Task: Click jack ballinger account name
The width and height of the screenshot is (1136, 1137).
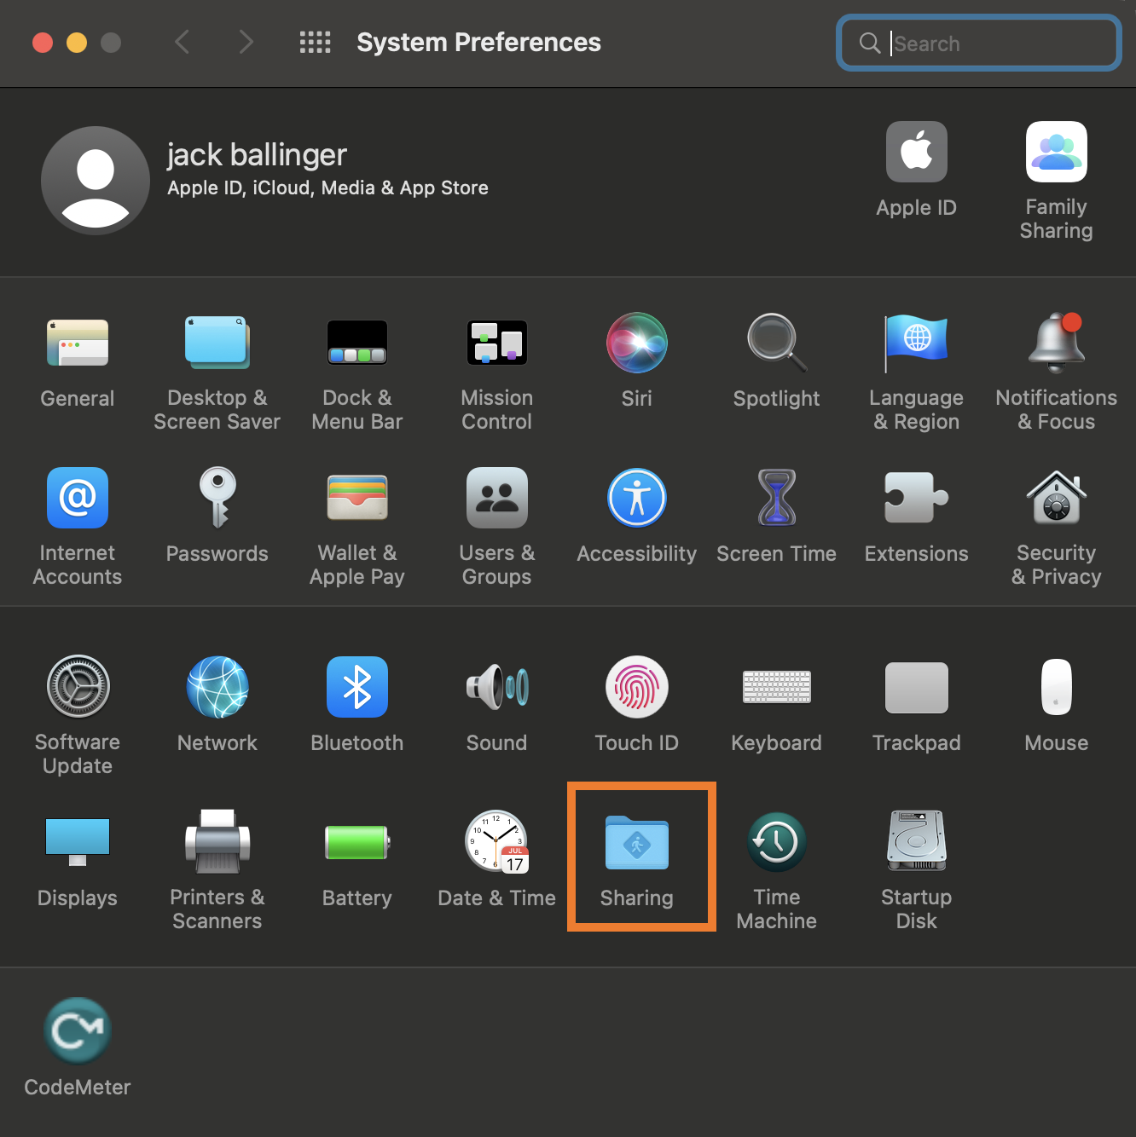Action: pos(257,155)
